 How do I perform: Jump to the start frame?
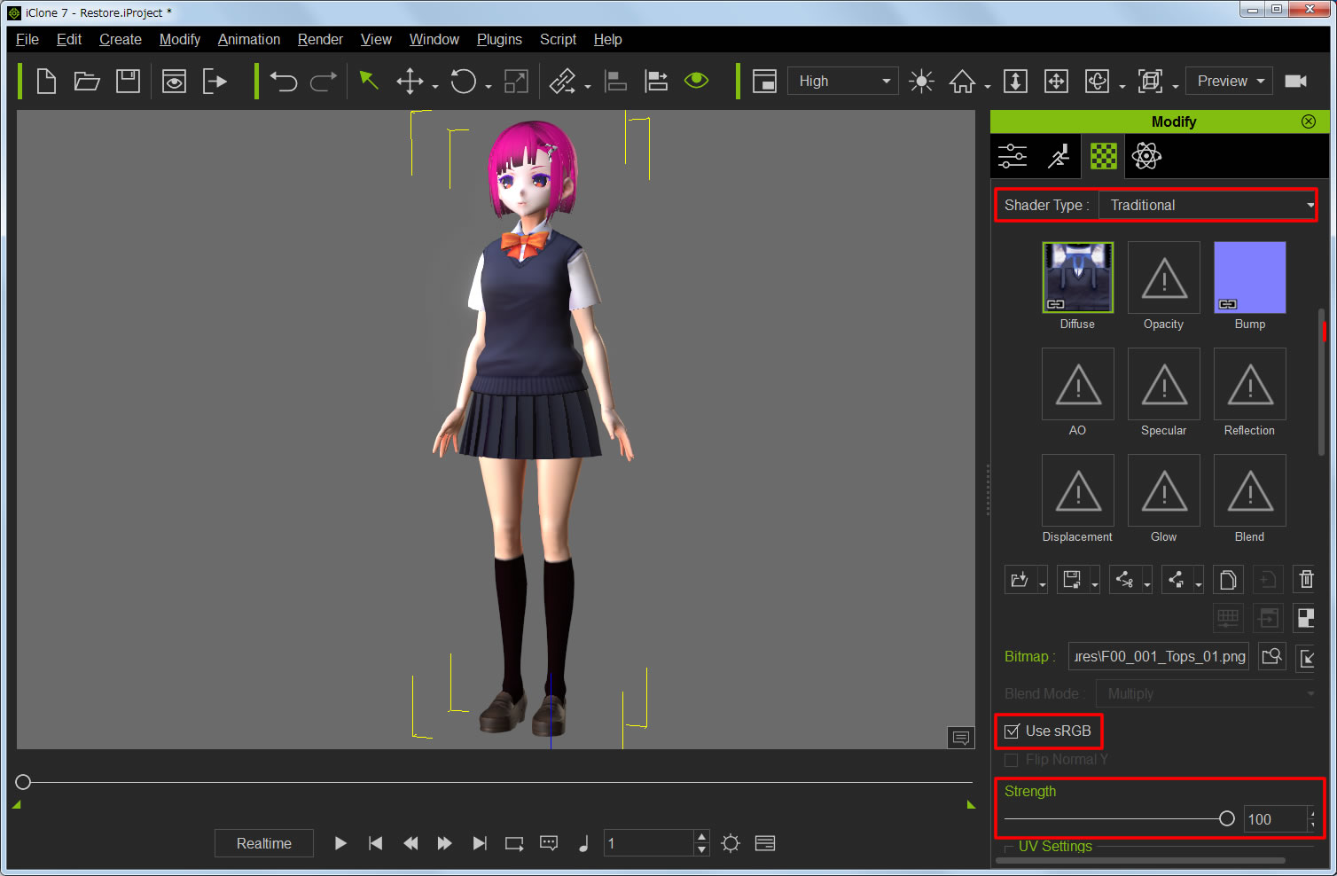pyautogui.click(x=375, y=843)
